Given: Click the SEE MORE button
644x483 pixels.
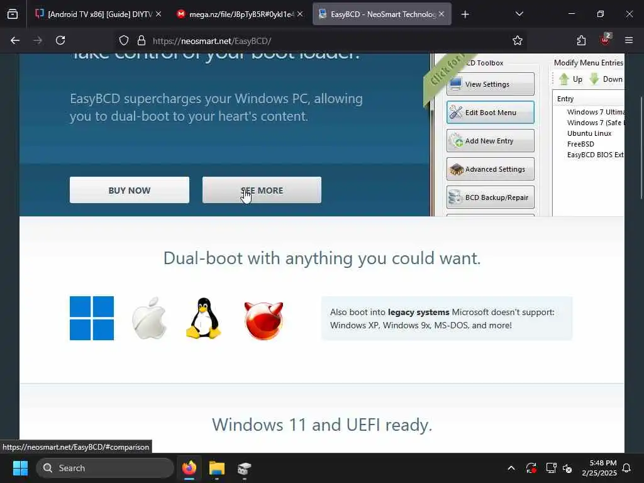Looking at the screenshot, I should 262,190.
